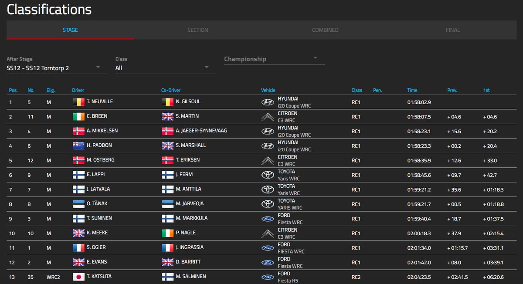Click the Driver column header
This screenshot has width=523, height=284.
[78, 90]
